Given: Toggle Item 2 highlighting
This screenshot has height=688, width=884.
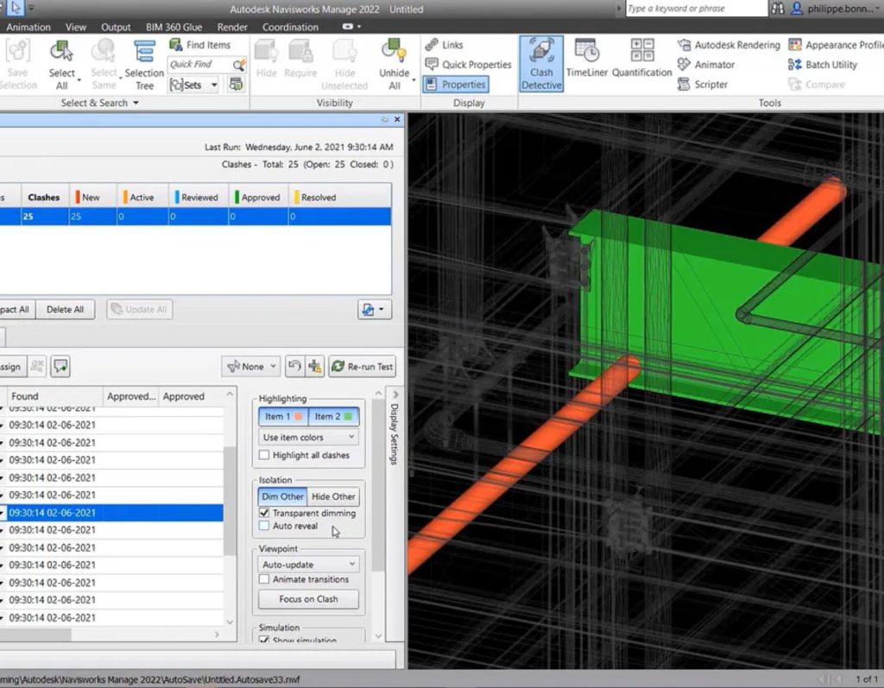Looking at the screenshot, I should pos(334,416).
